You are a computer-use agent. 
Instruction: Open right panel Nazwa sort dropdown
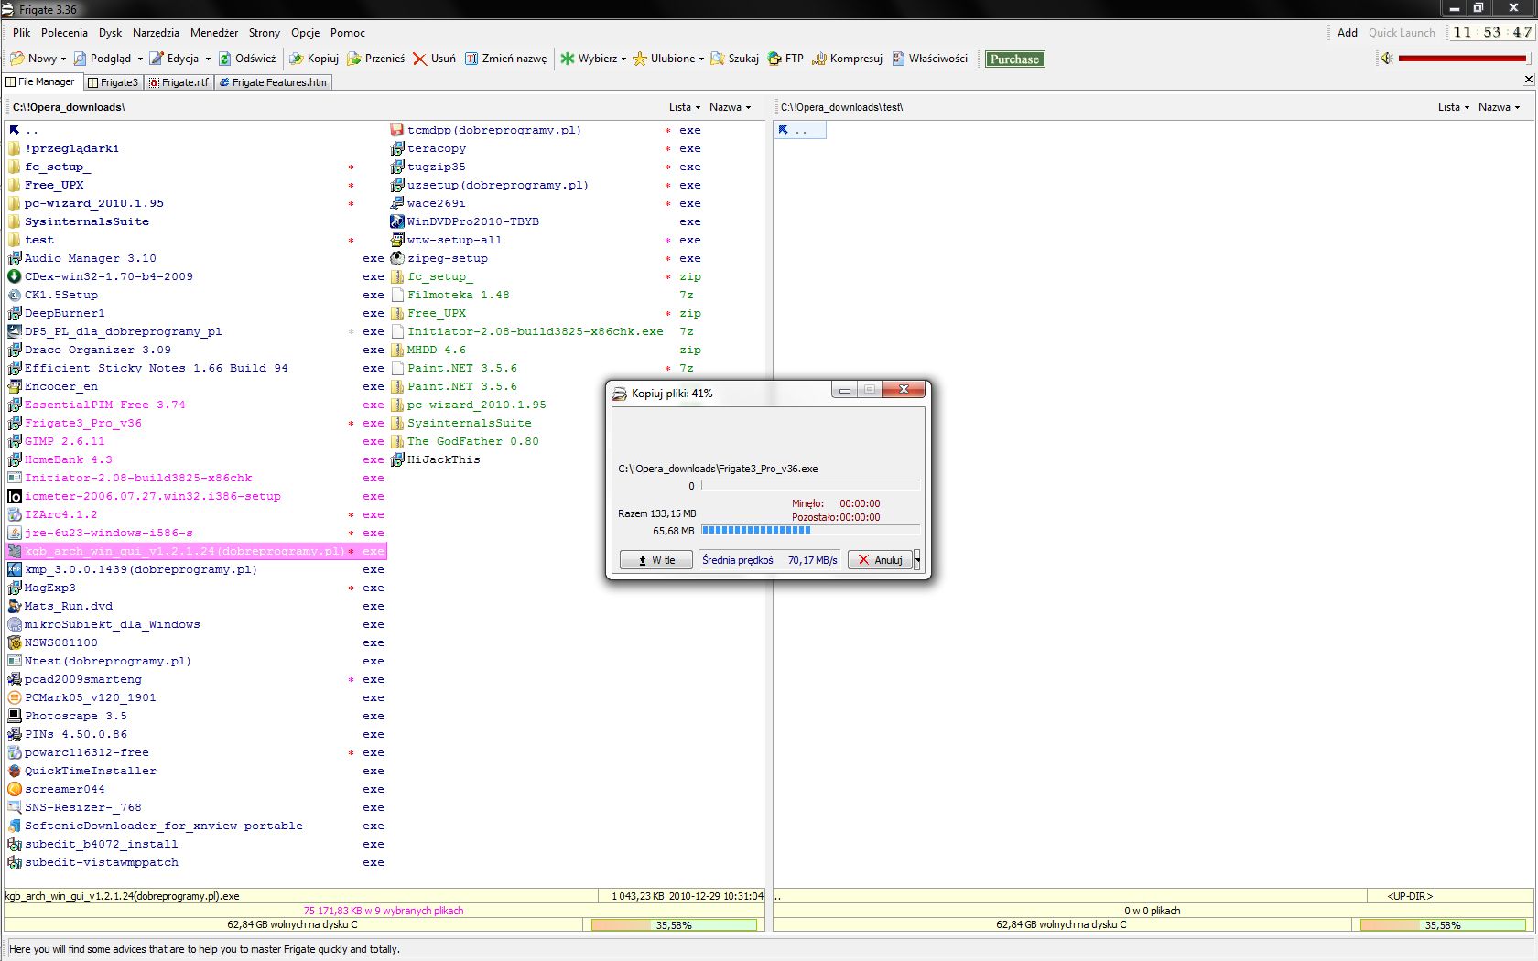point(1499,107)
